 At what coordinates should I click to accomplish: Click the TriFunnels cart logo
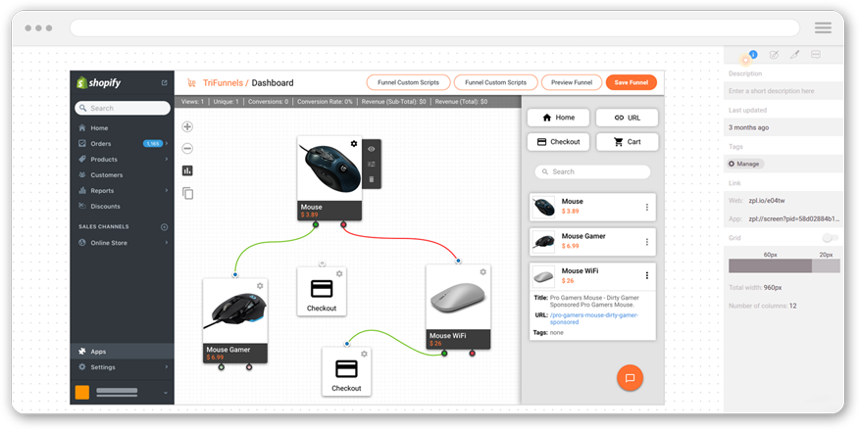(x=191, y=82)
